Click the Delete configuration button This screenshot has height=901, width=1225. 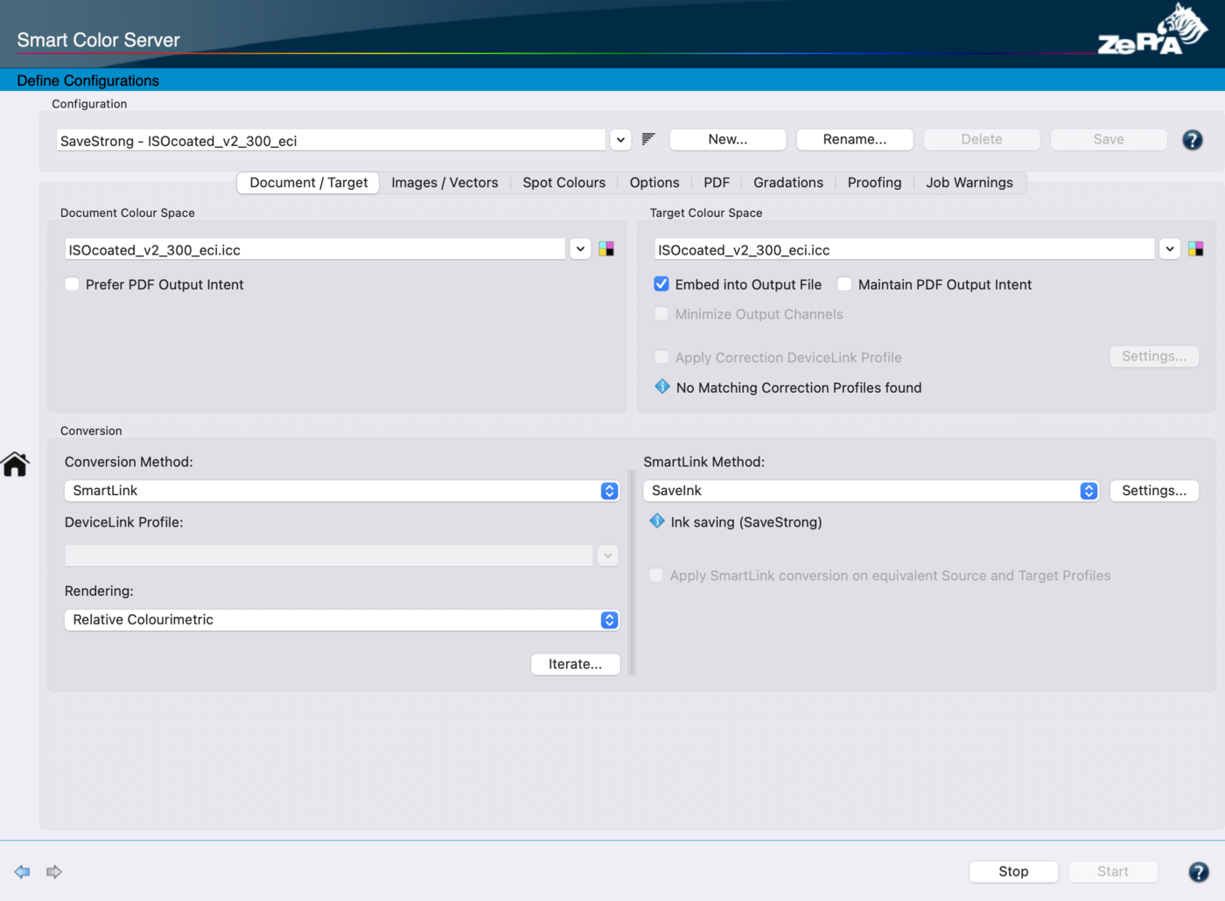click(982, 139)
